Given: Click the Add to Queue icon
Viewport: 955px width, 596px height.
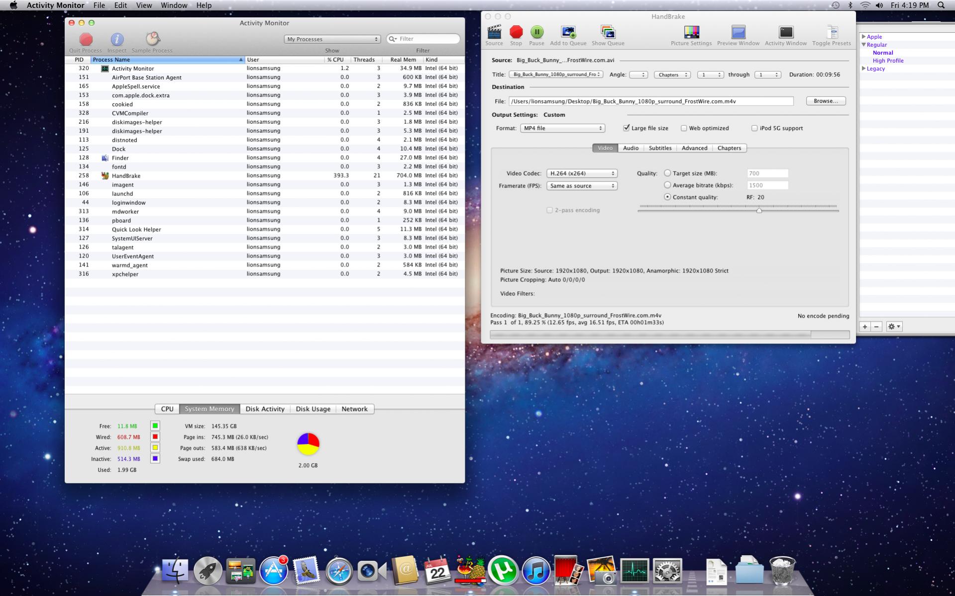Looking at the screenshot, I should (x=568, y=33).
